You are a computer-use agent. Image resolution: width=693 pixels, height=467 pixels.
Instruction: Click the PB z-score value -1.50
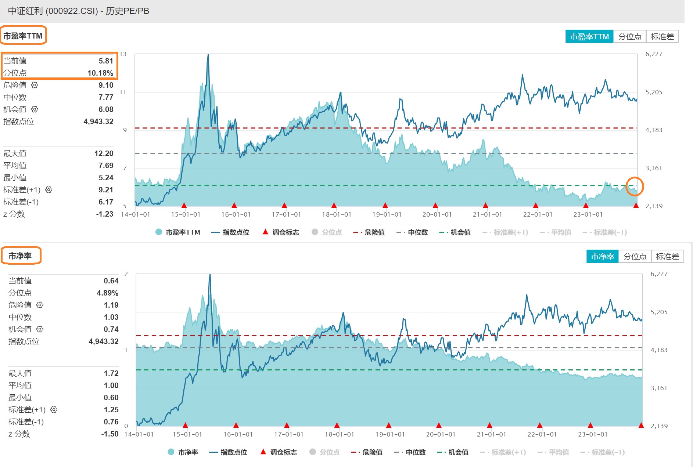click(x=110, y=434)
